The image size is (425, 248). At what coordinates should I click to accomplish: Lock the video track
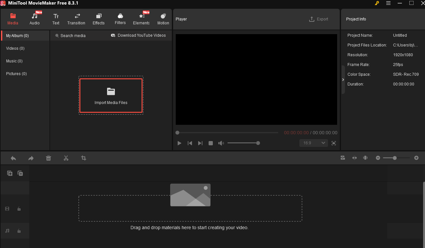[19, 209]
